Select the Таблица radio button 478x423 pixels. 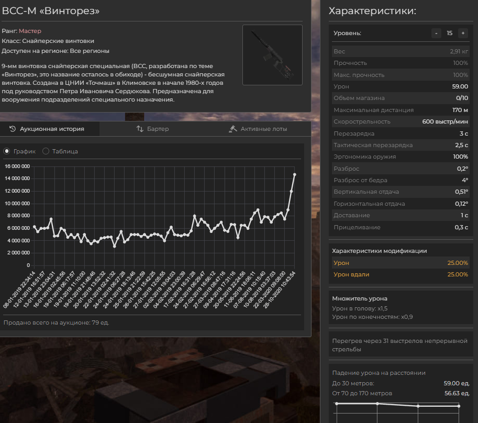click(x=46, y=151)
